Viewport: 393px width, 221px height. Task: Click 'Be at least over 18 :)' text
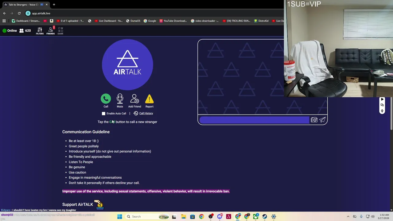click(x=84, y=141)
